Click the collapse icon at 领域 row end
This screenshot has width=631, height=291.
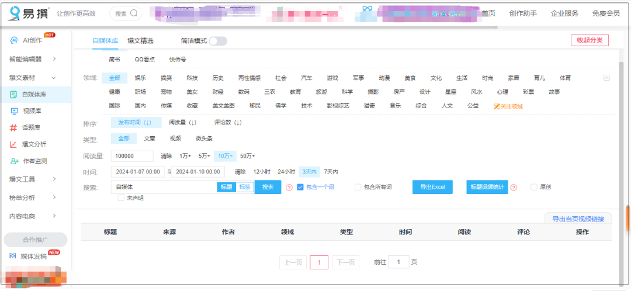coord(606,78)
